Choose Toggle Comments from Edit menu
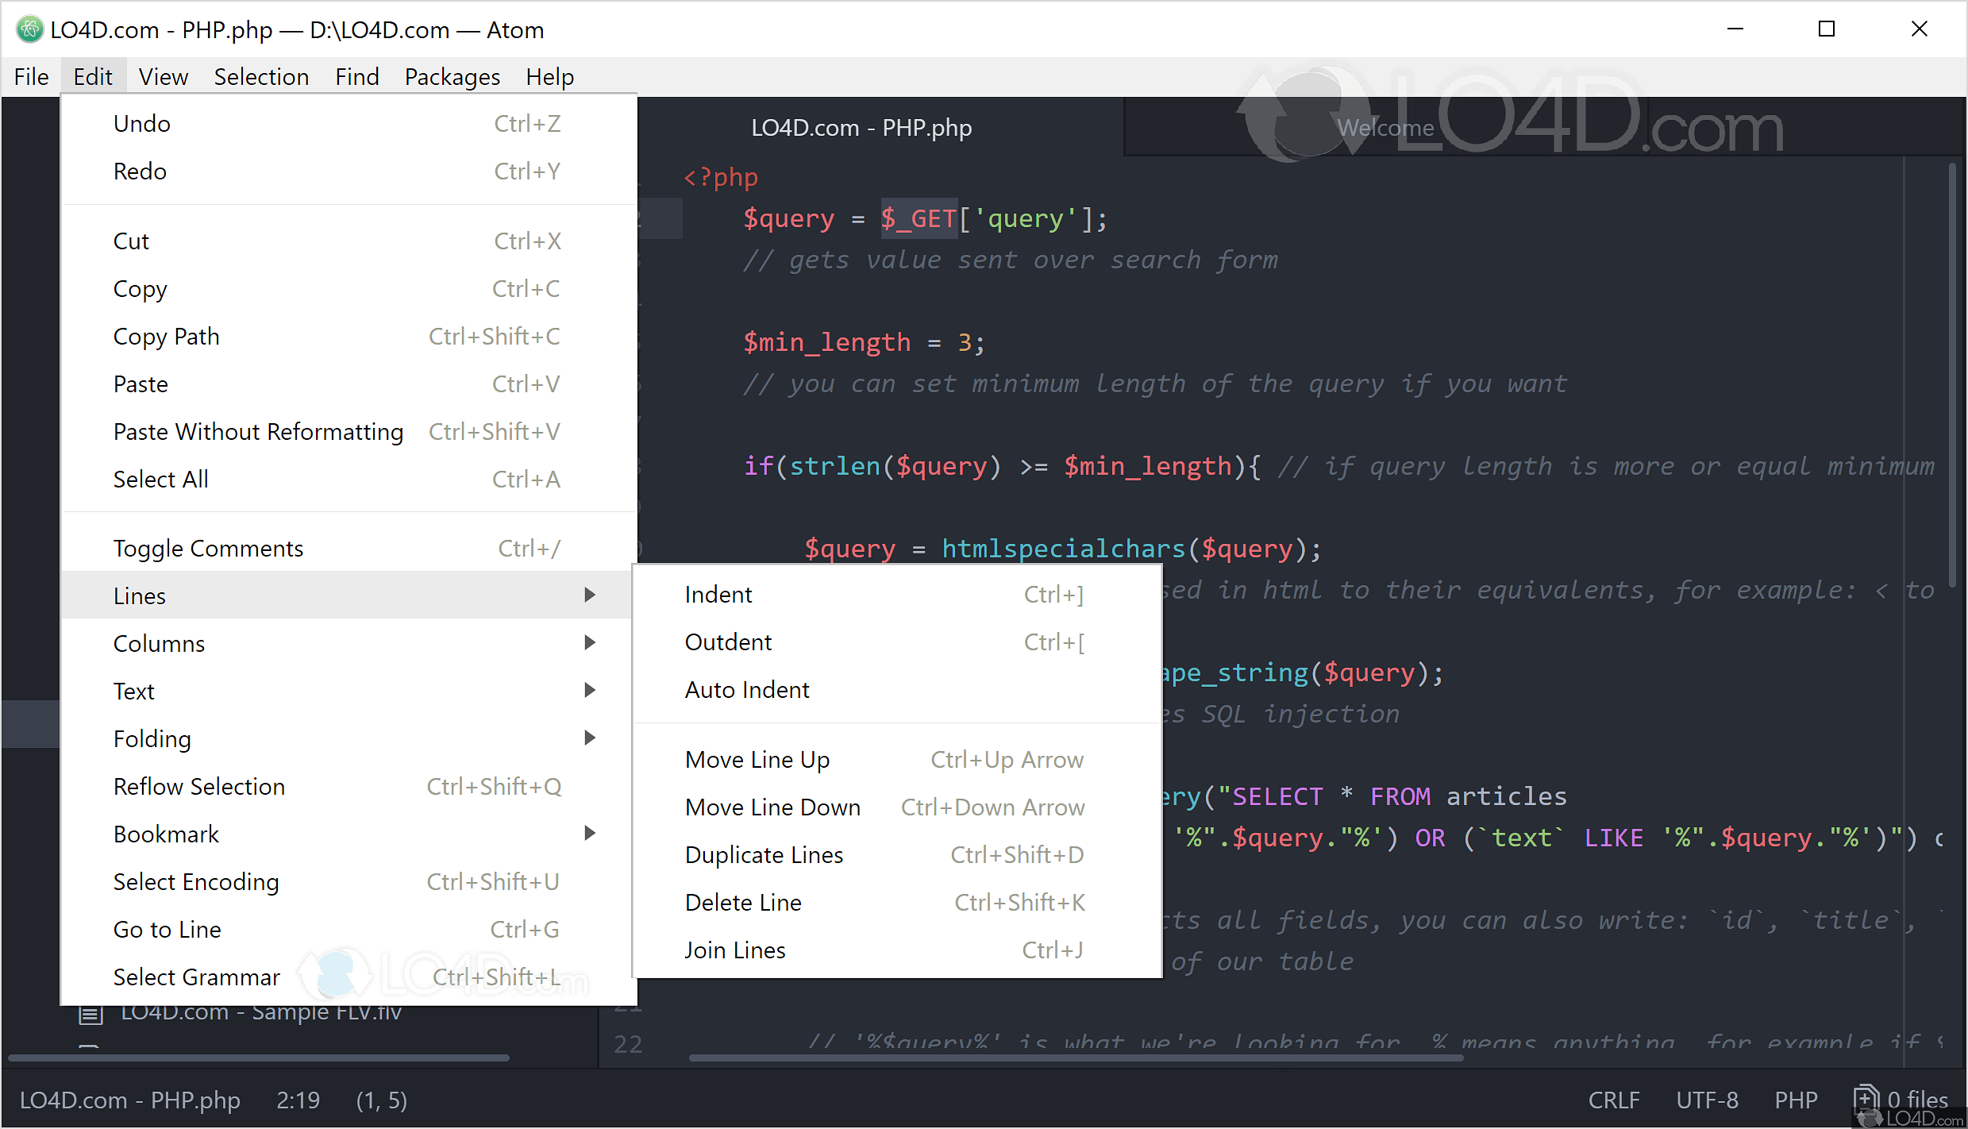1968x1129 pixels. coord(208,549)
